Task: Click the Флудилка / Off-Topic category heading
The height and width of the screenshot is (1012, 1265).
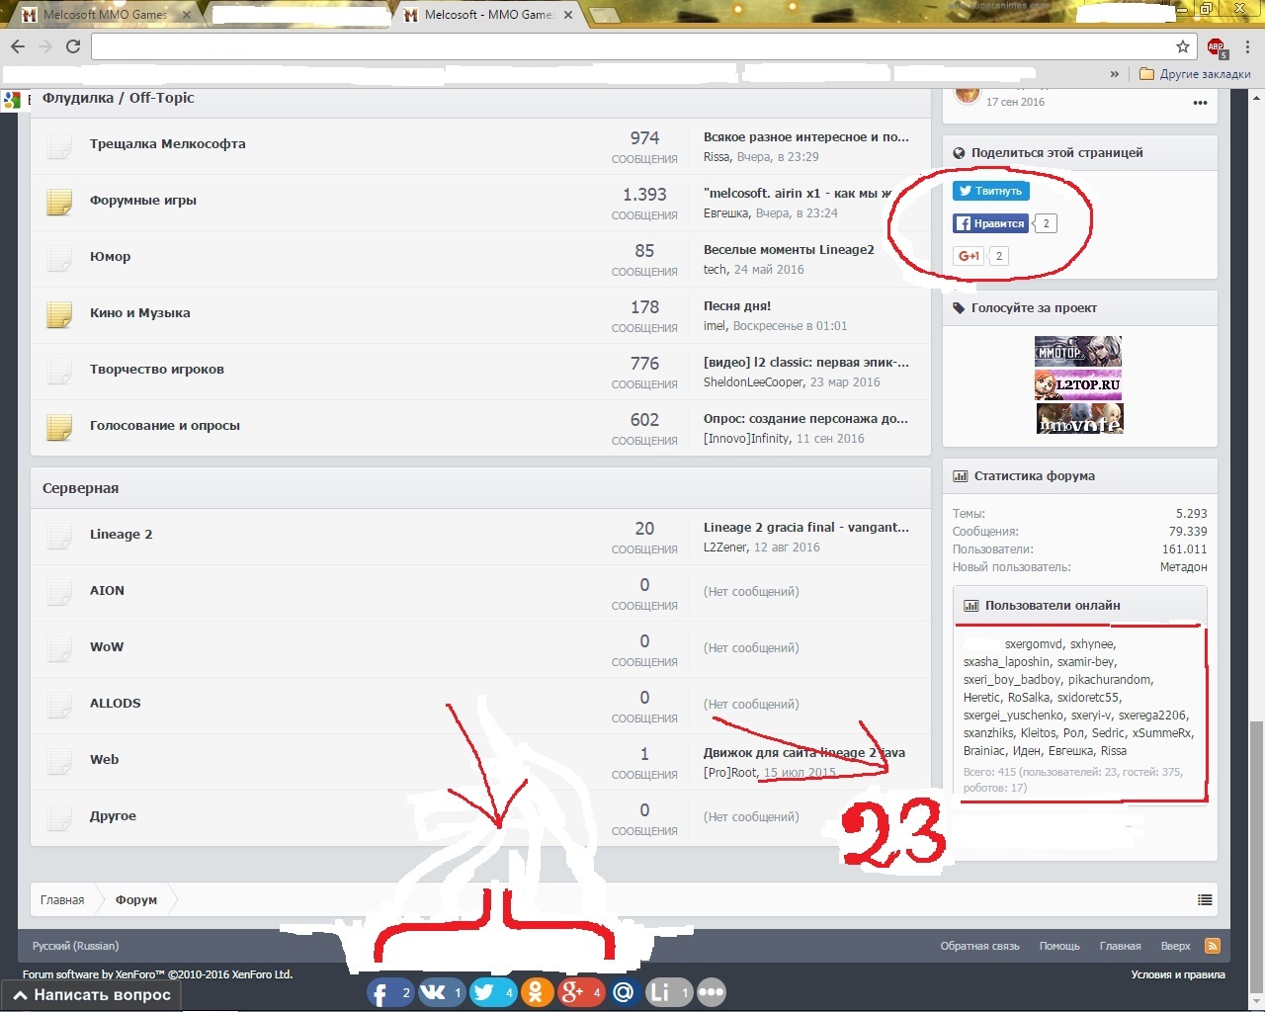Action: pyautogui.click(x=119, y=98)
